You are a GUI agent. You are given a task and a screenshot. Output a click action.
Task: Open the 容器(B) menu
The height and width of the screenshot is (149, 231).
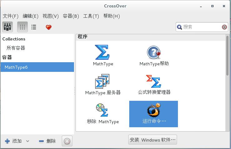coord(71,16)
